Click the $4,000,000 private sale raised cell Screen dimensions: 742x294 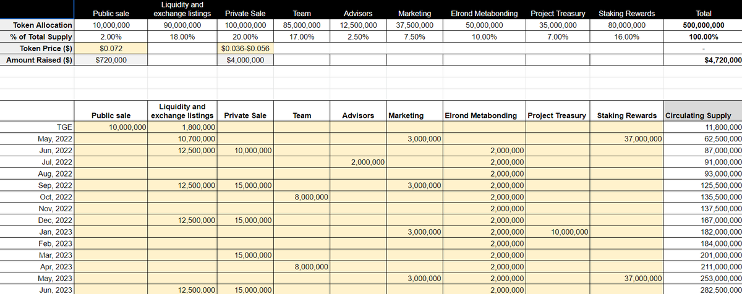pyautogui.click(x=245, y=60)
